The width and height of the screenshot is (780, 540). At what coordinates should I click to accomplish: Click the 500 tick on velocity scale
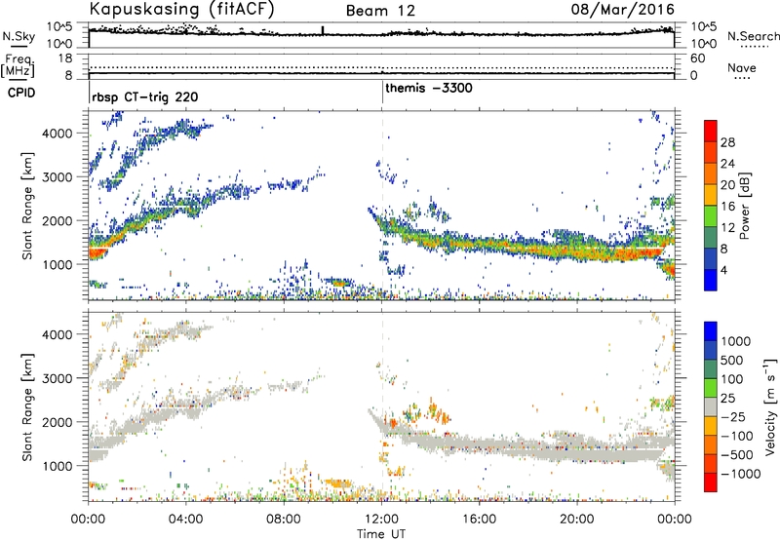pyautogui.click(x=732, y=361)
